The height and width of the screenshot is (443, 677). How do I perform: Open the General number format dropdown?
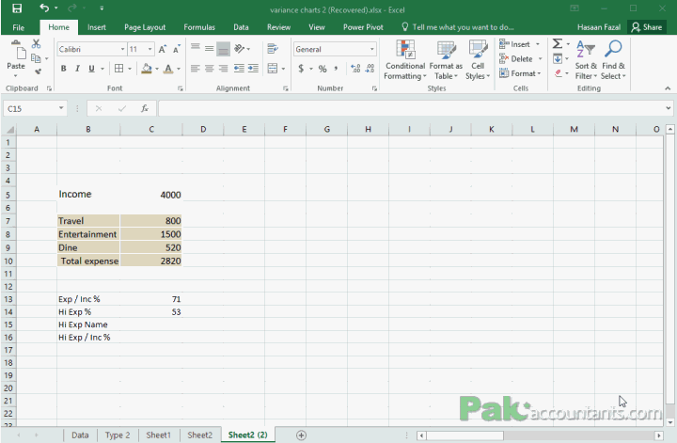coord(371,49)
